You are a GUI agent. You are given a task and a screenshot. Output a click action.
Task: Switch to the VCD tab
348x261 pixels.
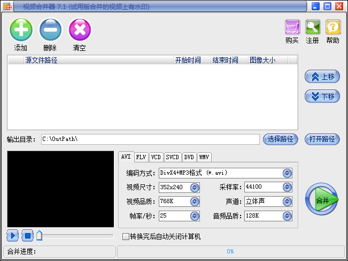pyautogui.click(x=156, y=157)
